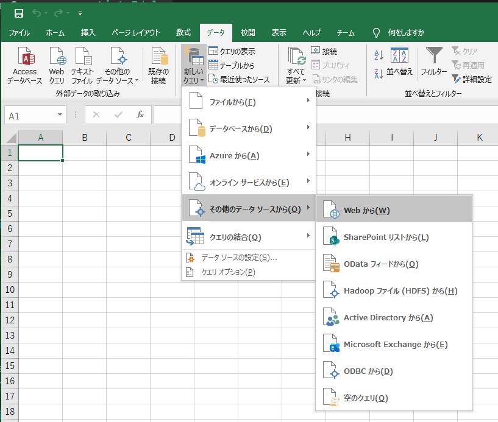Viewport: 498px width, 422px height.
Task: Open the 並べ替え sort dialog
Action: [x=399, y=62]
